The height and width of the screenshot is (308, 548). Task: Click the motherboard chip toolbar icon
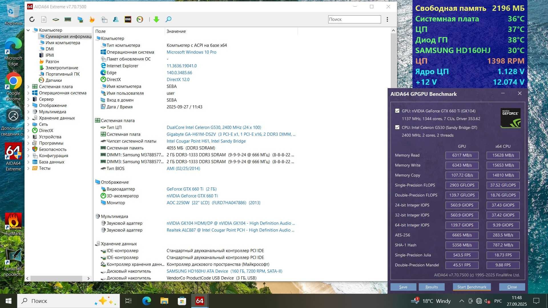[x=56, y=19]
